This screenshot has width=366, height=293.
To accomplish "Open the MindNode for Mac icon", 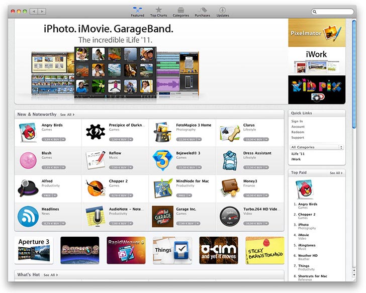I will click(163, 188).
